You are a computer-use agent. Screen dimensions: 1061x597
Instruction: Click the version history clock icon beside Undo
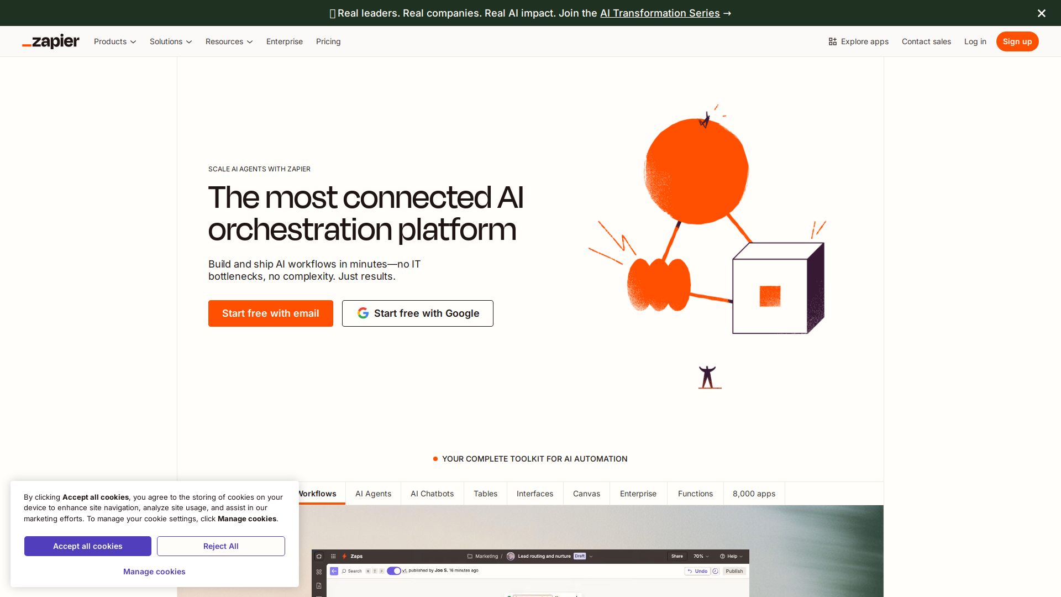pos(716,571)
